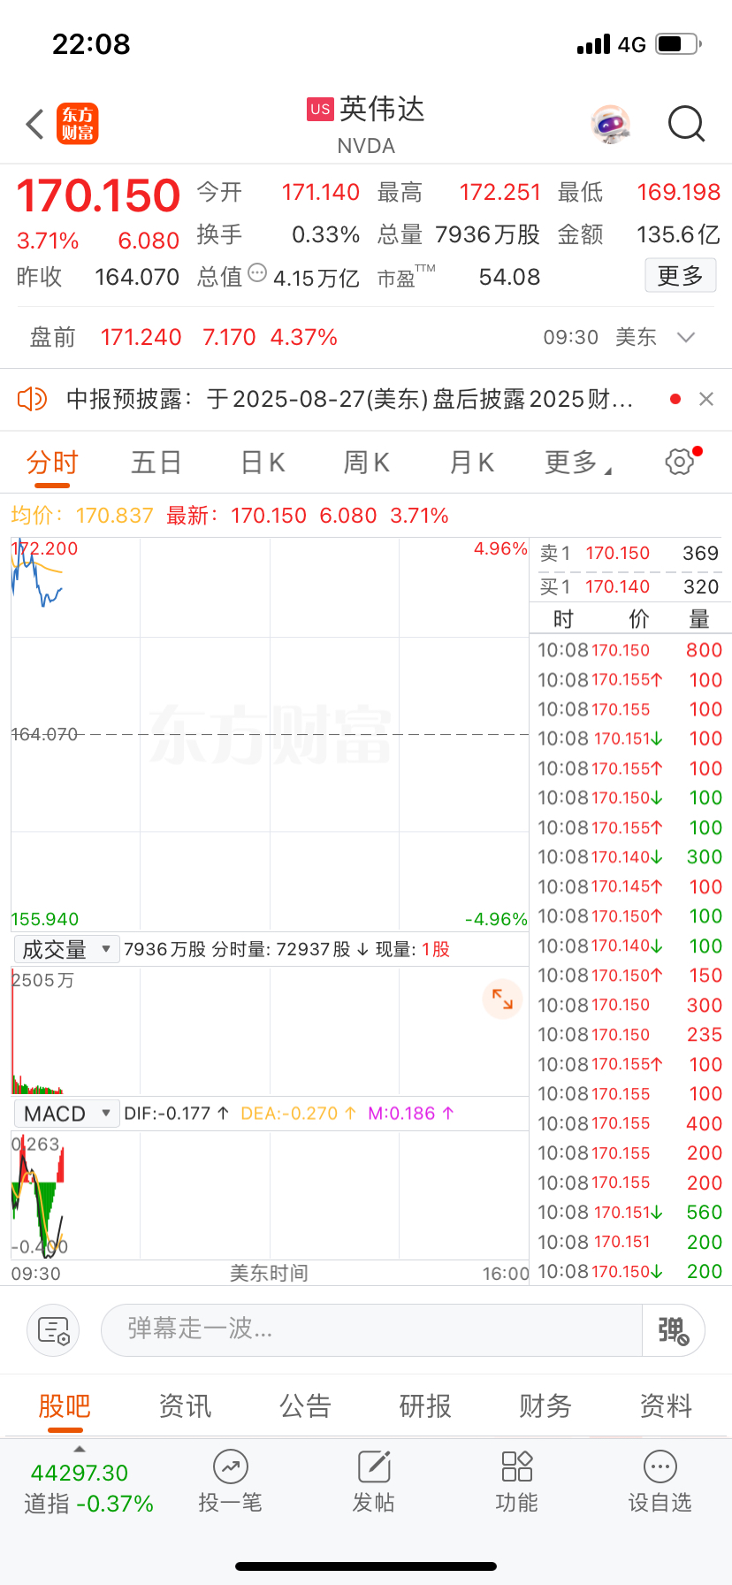
Task: Open the 更多 chart period dropdown
Action: pos(578,462)
